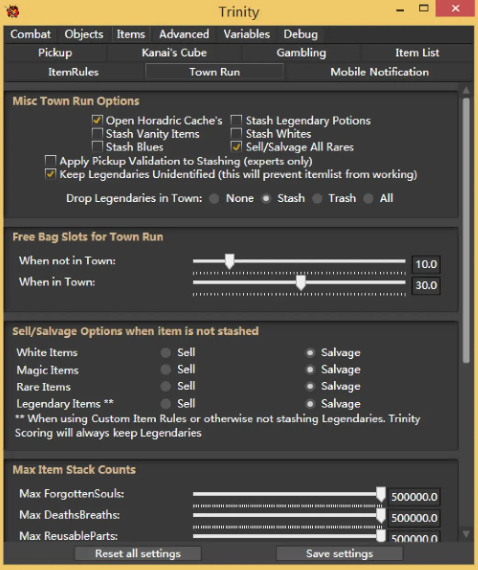Screen dimensions: 478x570
Task: Click the scrollbar up arrow
Action: point(466,90)
